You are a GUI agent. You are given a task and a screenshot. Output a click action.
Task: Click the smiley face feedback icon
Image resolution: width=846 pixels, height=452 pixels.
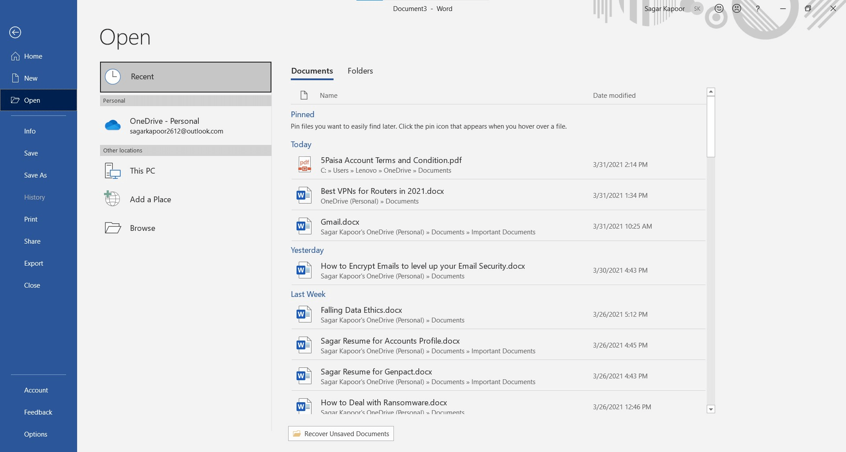(x=719, y=8)
